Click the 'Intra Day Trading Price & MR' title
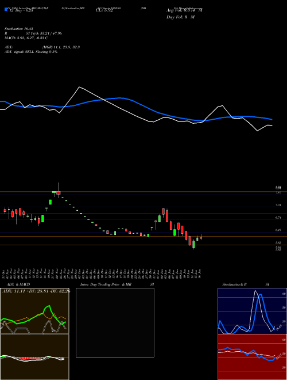The image size is (287, 380). point(106,284)
